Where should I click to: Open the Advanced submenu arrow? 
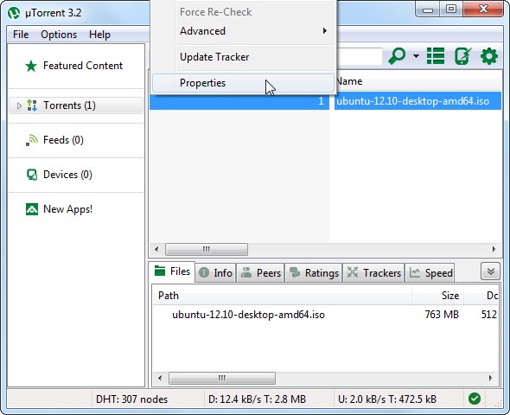[325, 31]
